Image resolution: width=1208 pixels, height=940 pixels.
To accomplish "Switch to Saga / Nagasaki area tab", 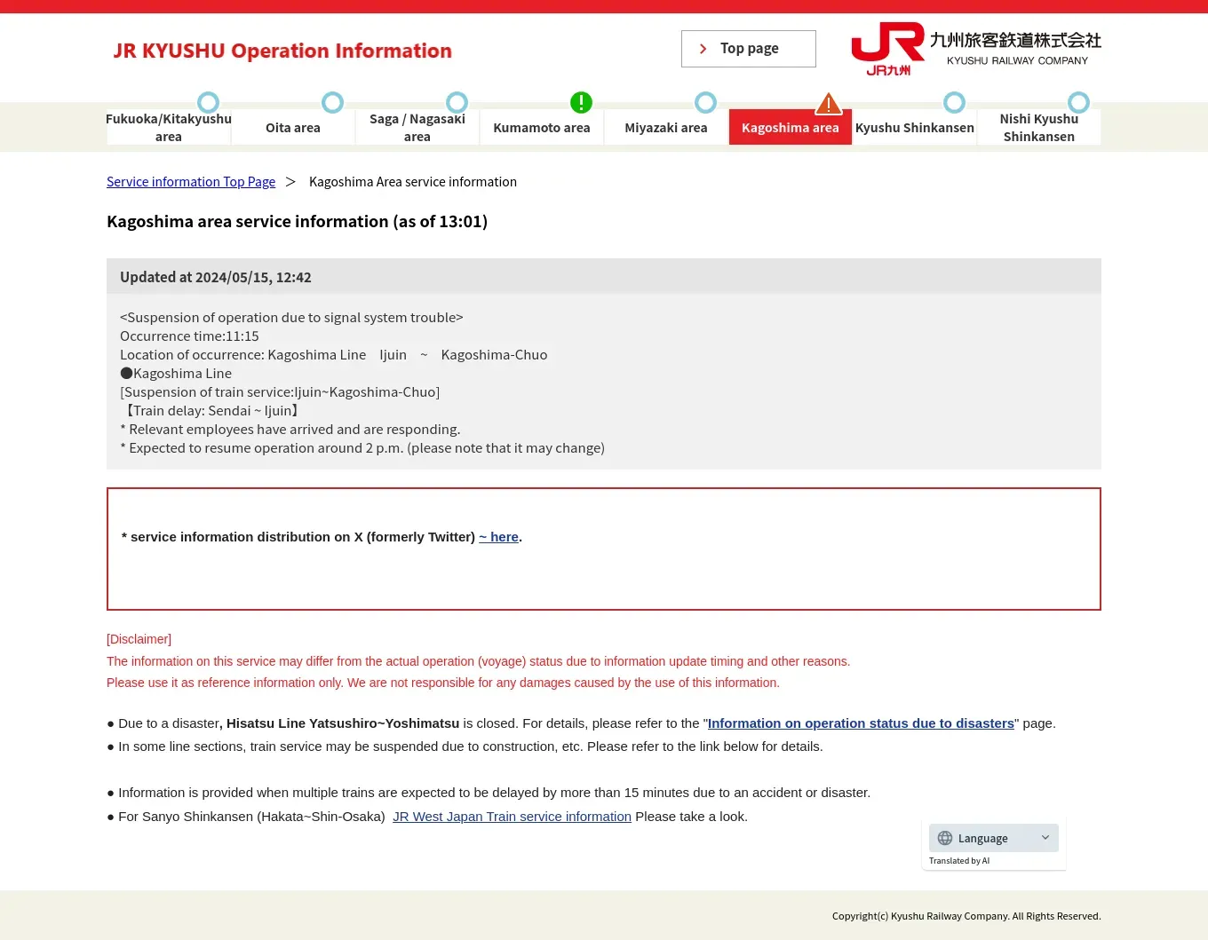I will (417, 127).
